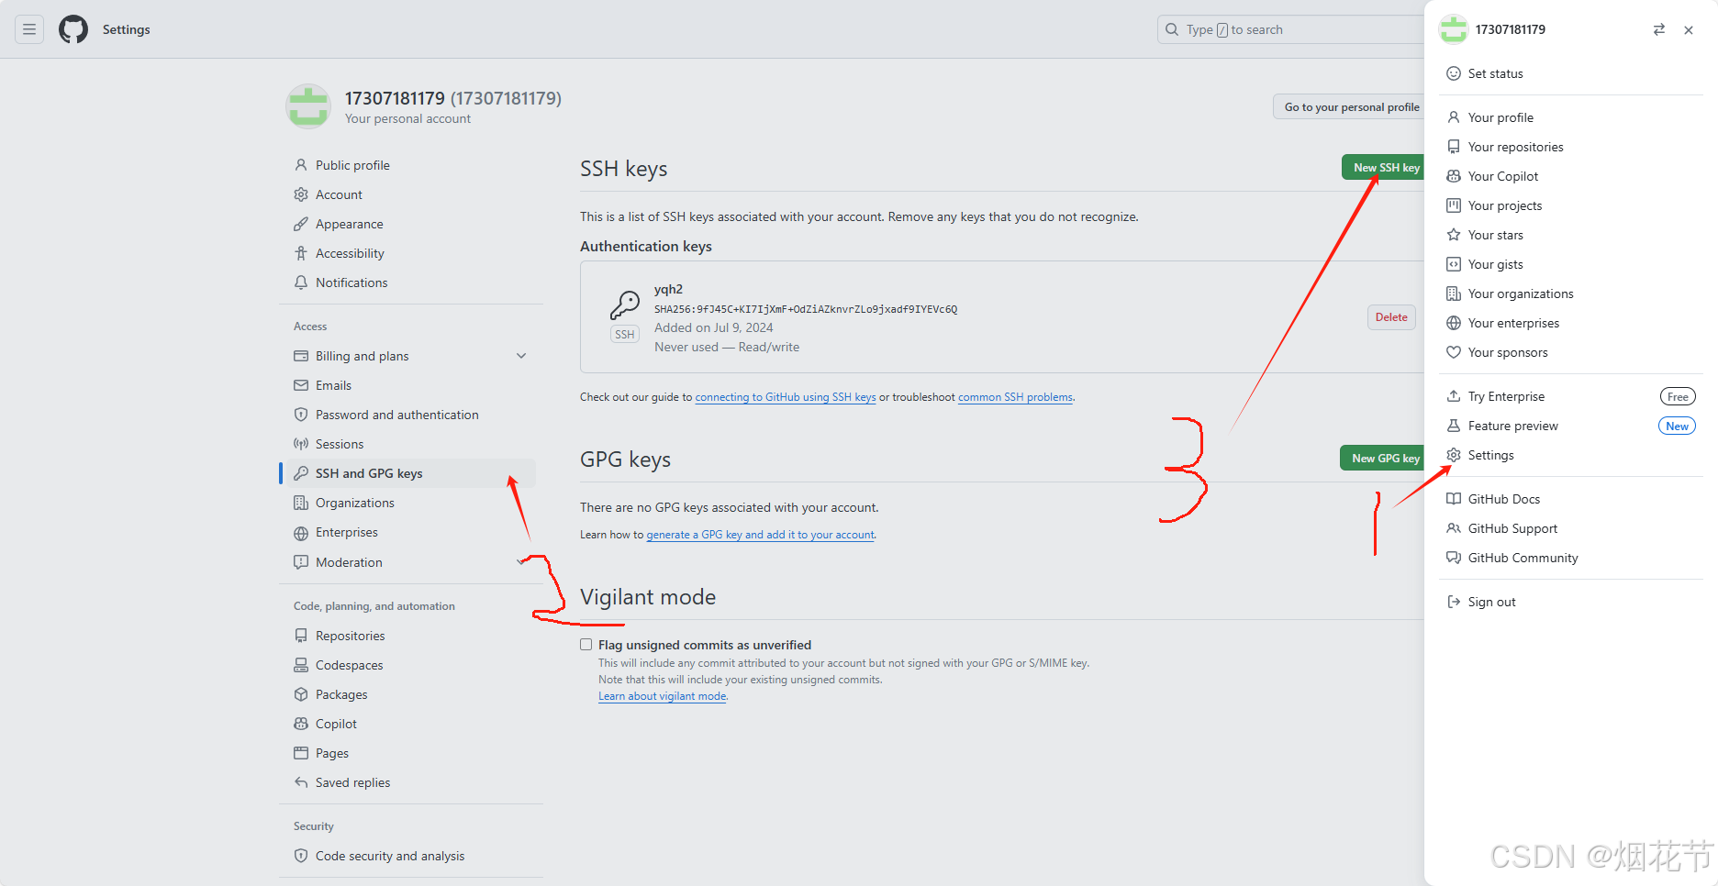
Task: Open generate a GPG key link
Action: point(761,535)
